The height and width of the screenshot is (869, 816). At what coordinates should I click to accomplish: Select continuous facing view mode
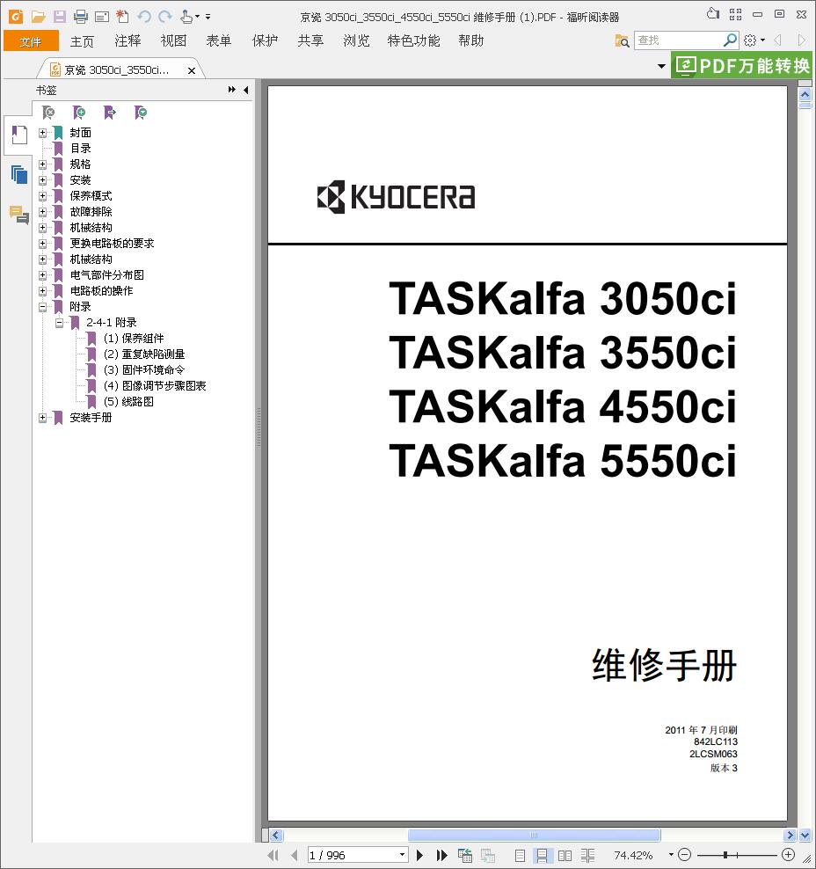(587, 855)
